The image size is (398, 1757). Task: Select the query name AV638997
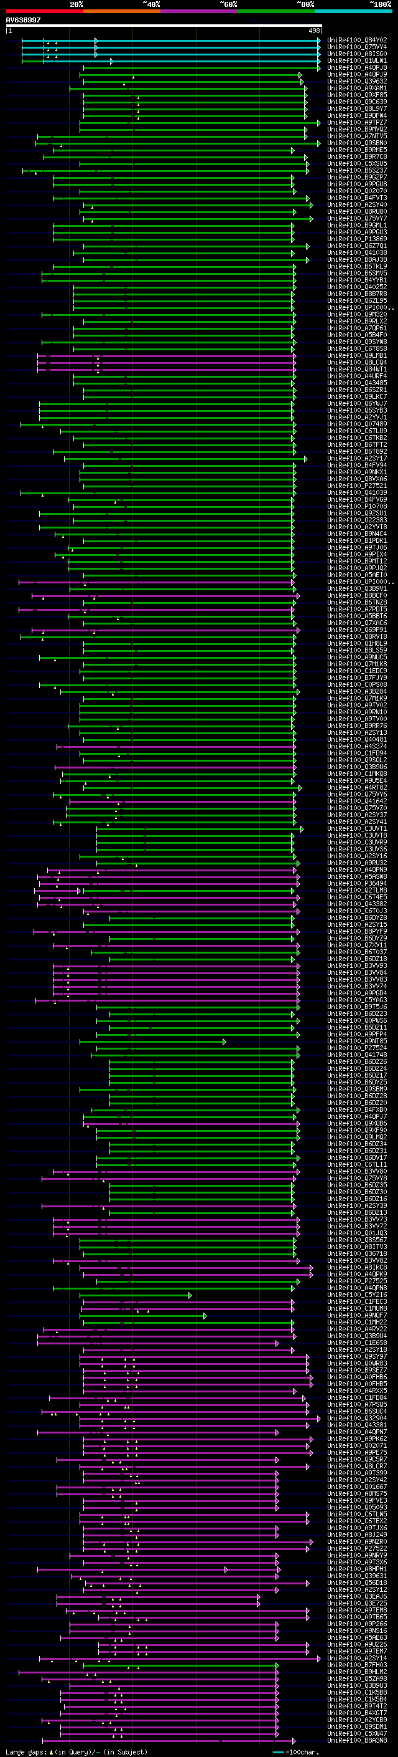pos(23,21)
